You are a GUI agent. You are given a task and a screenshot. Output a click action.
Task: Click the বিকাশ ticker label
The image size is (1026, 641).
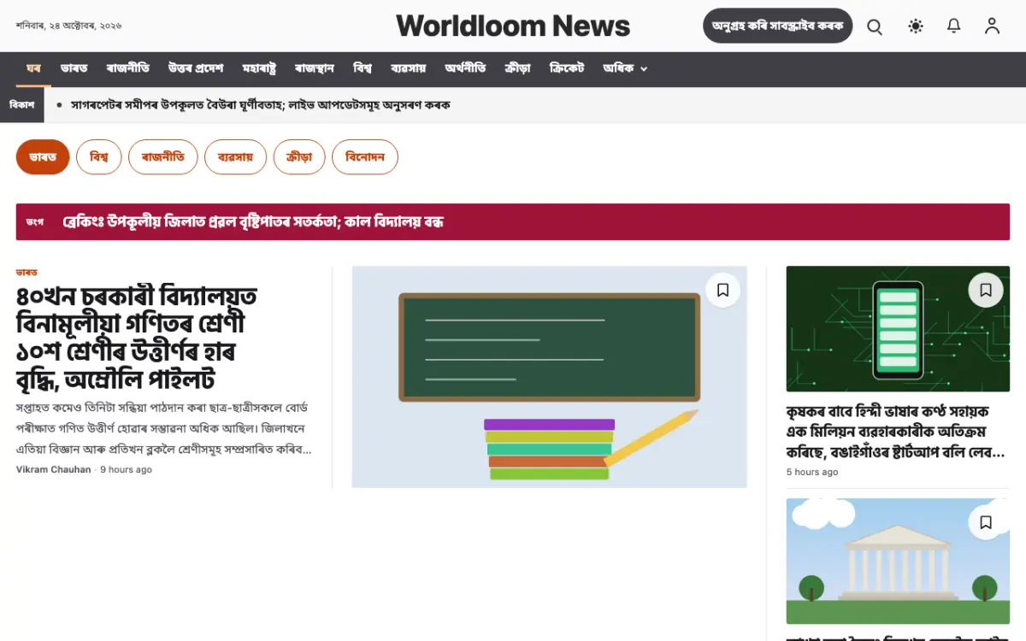pyautogui.click(x=22, y=105)
